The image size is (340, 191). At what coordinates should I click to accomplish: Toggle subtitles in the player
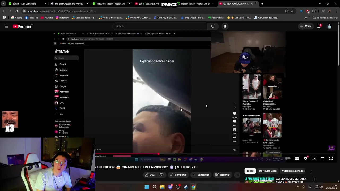click(297, 158)
